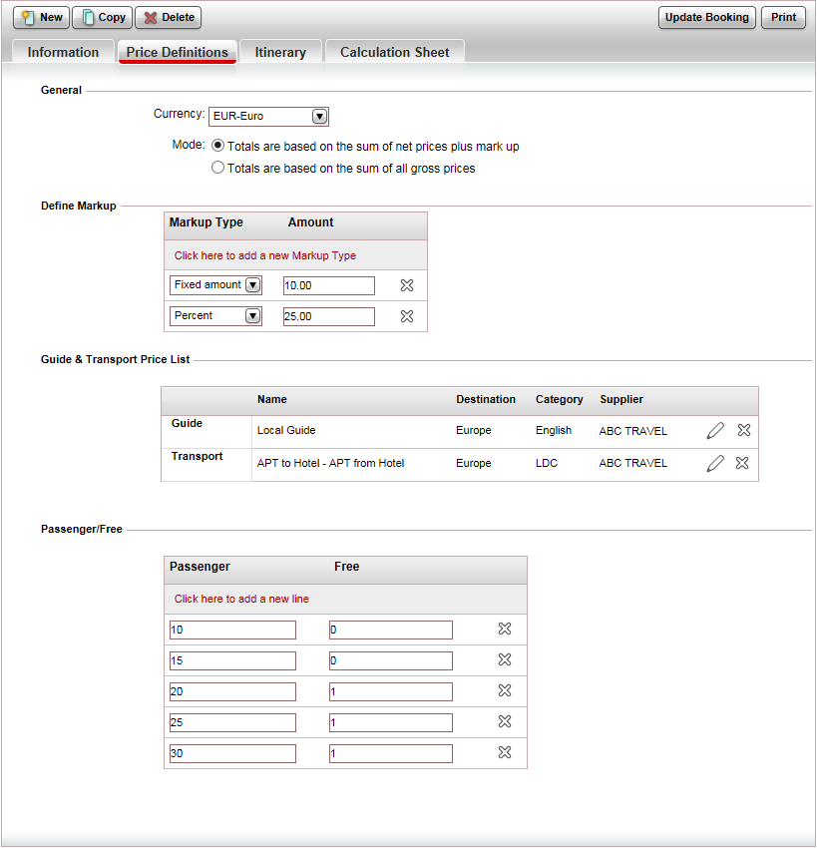Click the Delete button
The image size is (817, 848).
point(169,17)
